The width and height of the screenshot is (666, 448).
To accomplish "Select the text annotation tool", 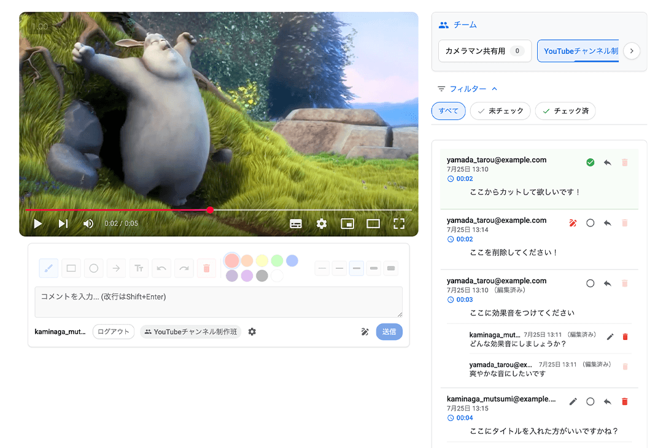I will click(139, 268).
